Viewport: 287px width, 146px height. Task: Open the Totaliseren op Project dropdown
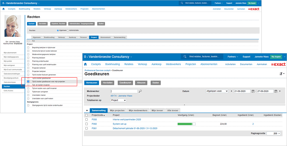click(119, 100)
